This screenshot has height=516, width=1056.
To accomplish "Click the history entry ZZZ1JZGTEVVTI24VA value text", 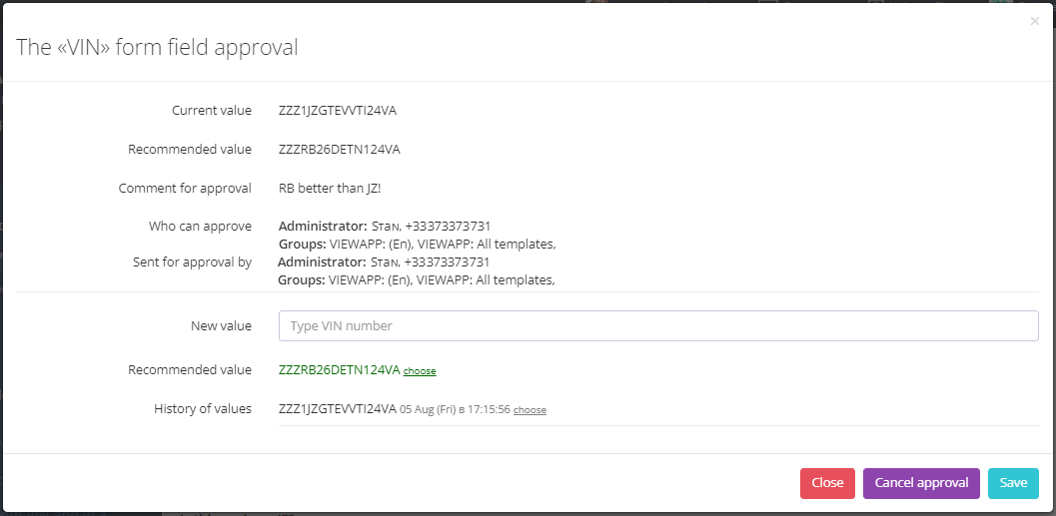I will coord(338,409).
